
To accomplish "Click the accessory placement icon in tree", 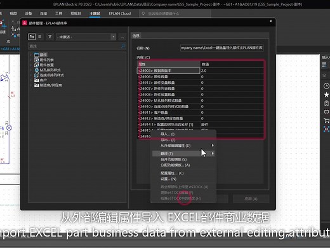I will click(37, 65).
